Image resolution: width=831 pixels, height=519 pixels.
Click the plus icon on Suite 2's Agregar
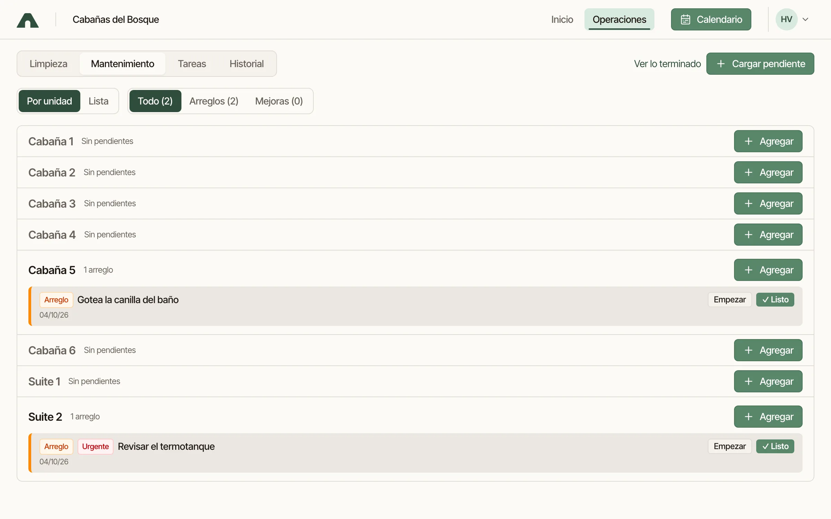(x=748, y=417)
